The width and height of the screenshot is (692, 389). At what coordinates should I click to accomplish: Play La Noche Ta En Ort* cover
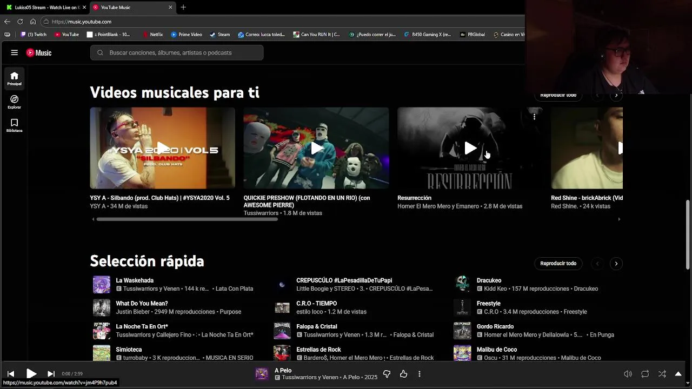102,331
